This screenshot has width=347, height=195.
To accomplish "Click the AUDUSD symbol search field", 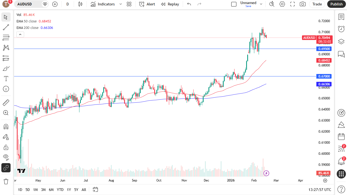I will pos(28,4).
